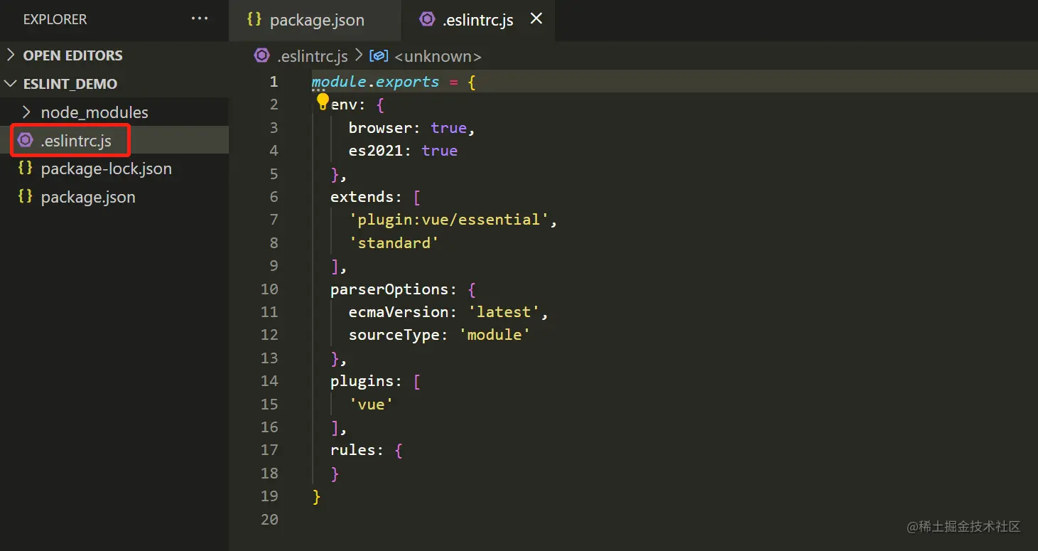Click the 'extends' property name
The image size is (1038, 551).
tap(362, 197)
